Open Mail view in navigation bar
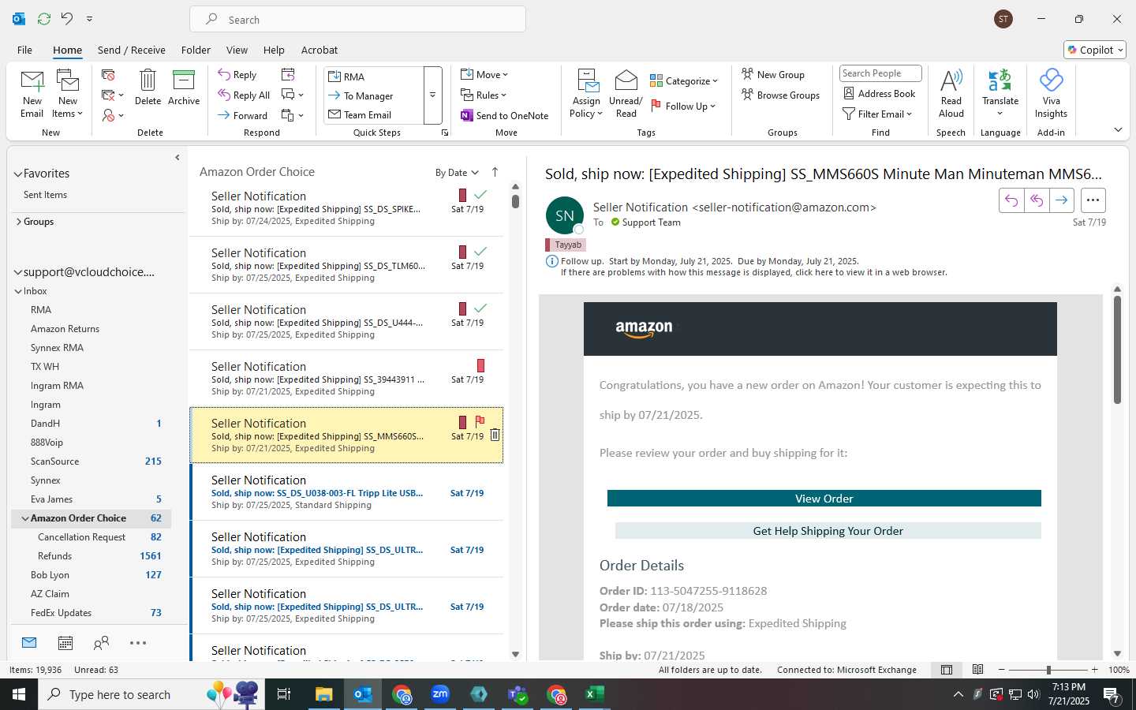 (29, 643)
